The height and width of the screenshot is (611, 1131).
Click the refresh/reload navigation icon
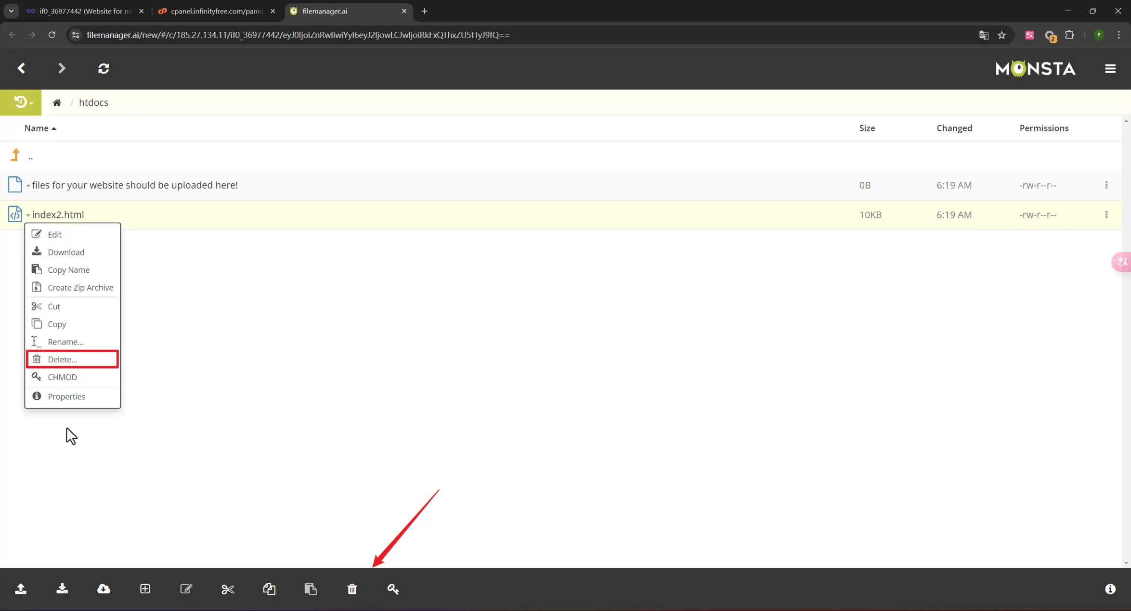tap(103, 68)
